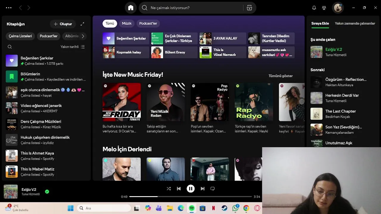
Task: Switch to Yakın zamanda çalınanlar tab
Action: [355, 23]
